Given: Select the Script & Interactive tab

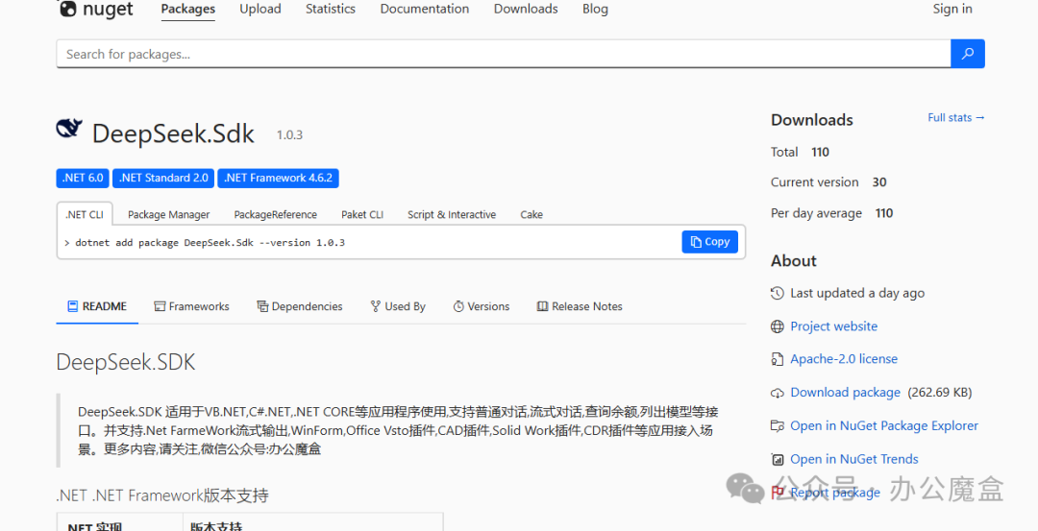Looking at the screenshot, I should coord(452,214).
